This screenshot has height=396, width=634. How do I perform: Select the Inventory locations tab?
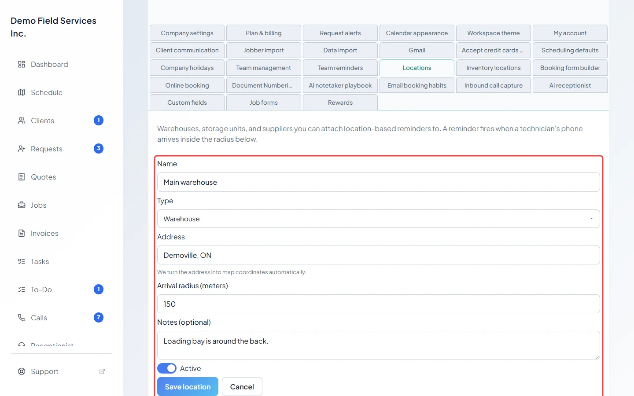point(494,68)
